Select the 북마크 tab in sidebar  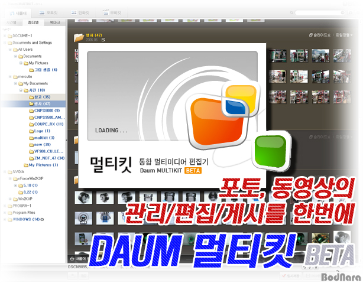point(54,23)
